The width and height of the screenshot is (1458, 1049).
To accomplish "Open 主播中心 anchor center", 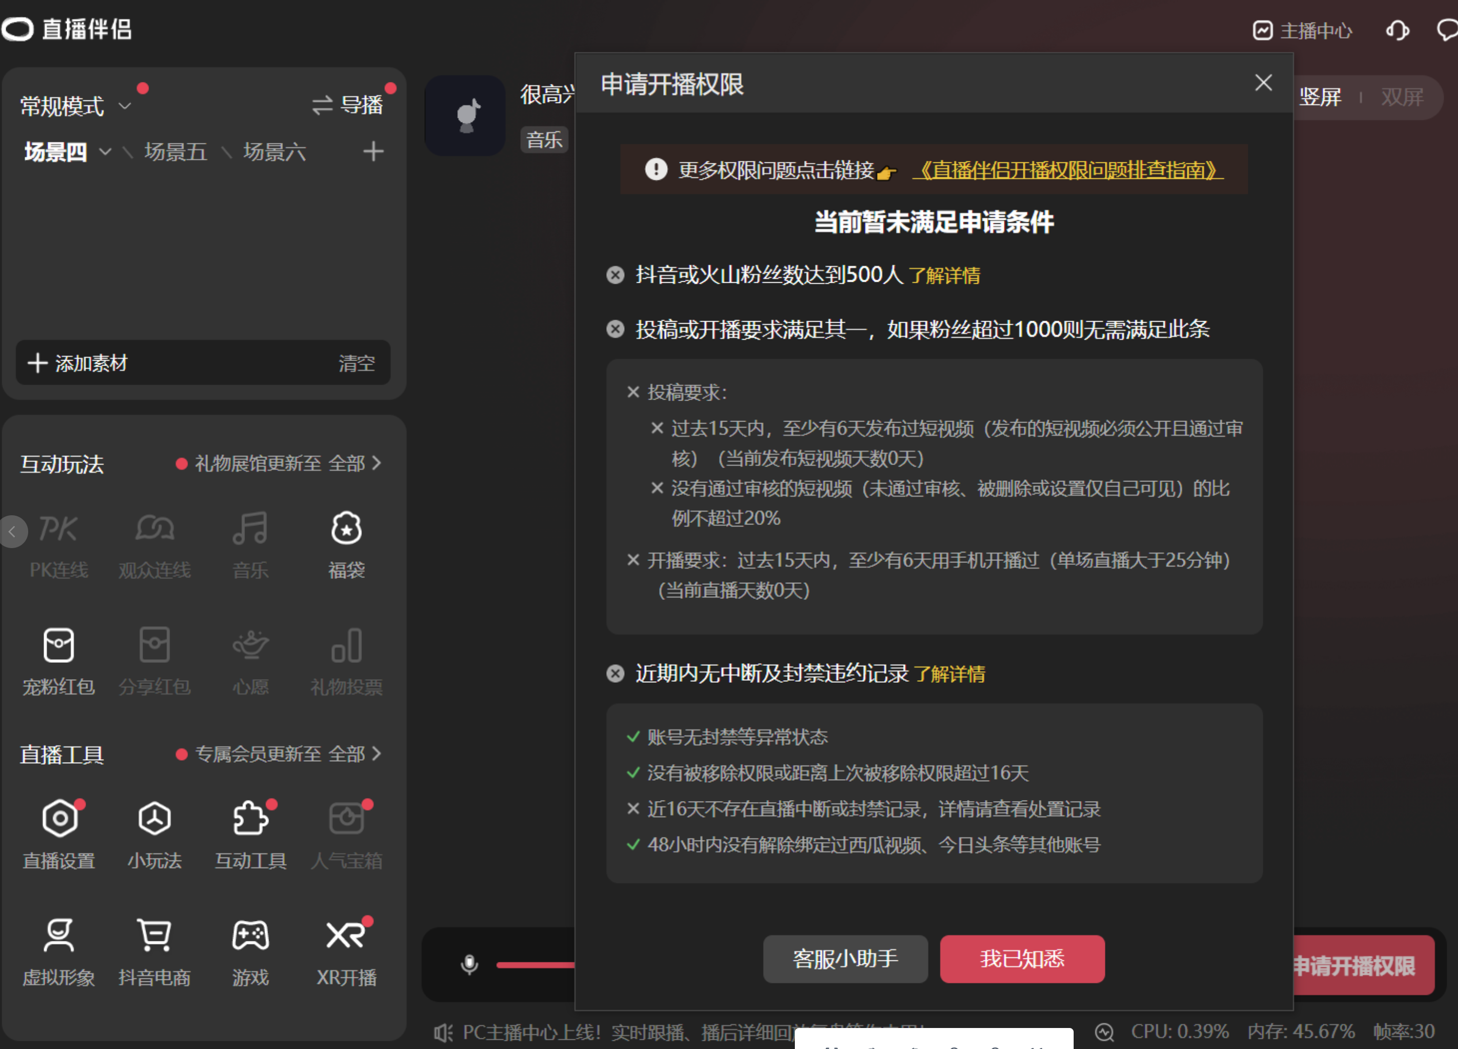I will pos(1302,30).
